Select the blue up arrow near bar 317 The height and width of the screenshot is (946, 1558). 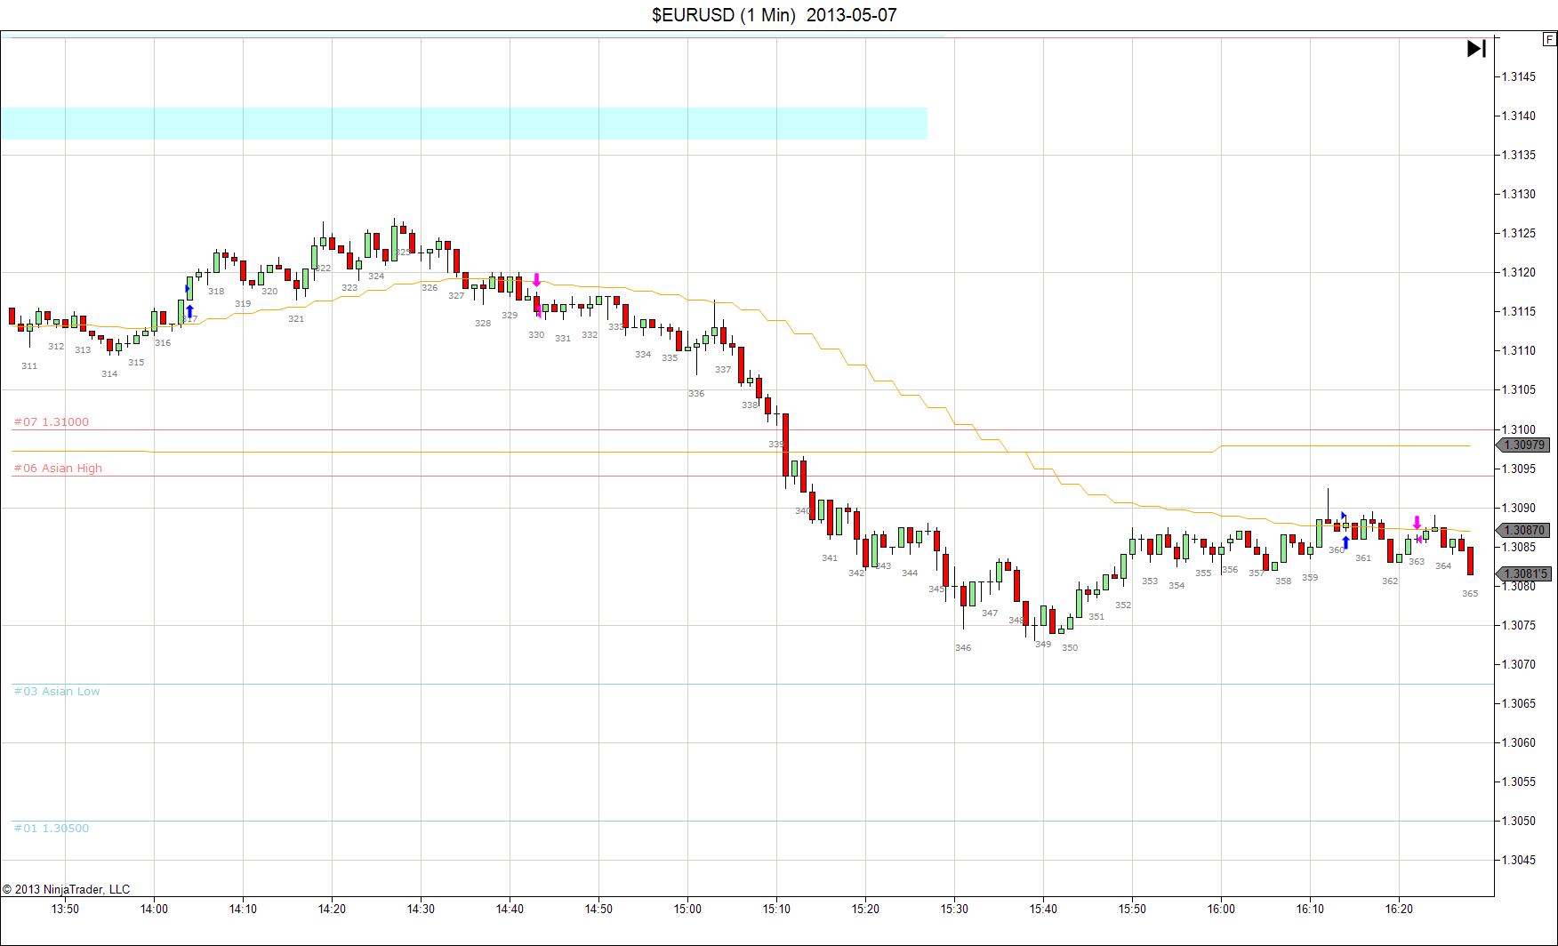pyautogui.click(x=189, y=312)
